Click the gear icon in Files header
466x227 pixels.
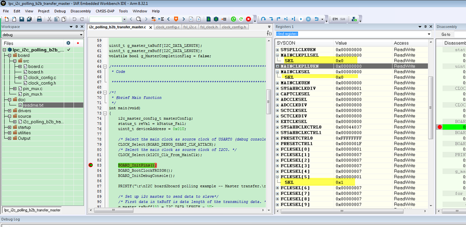pyautogui.click(x=68, y=43)
